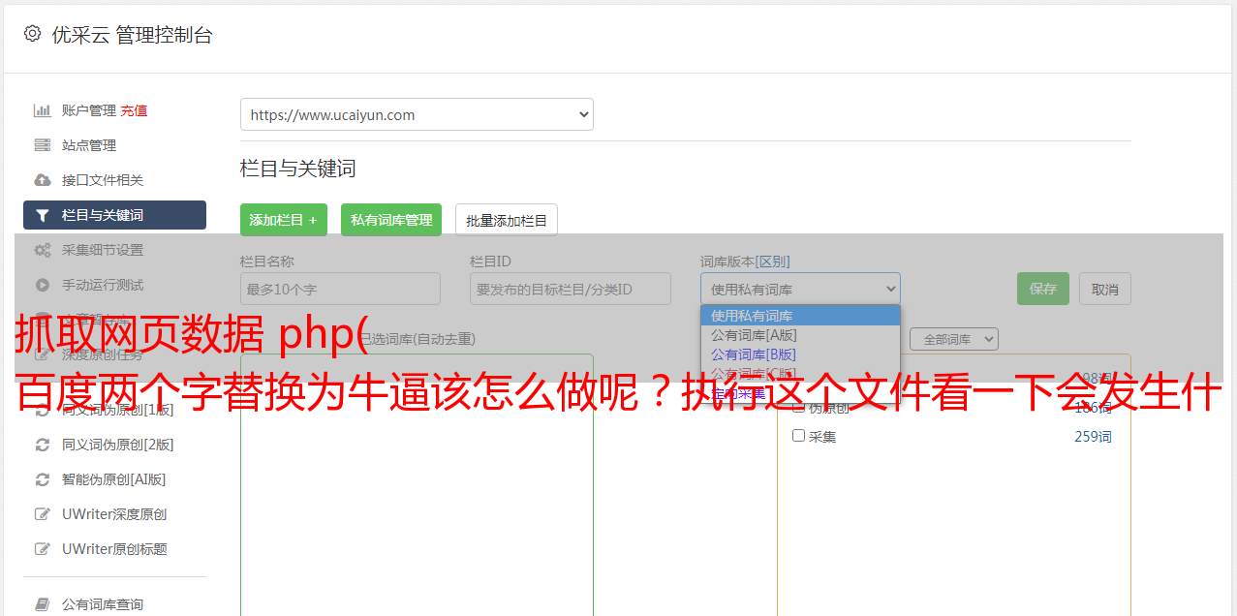Tick the 采集 checkbox
This screenshot has height=616, width=1237.
coord(798,436)
